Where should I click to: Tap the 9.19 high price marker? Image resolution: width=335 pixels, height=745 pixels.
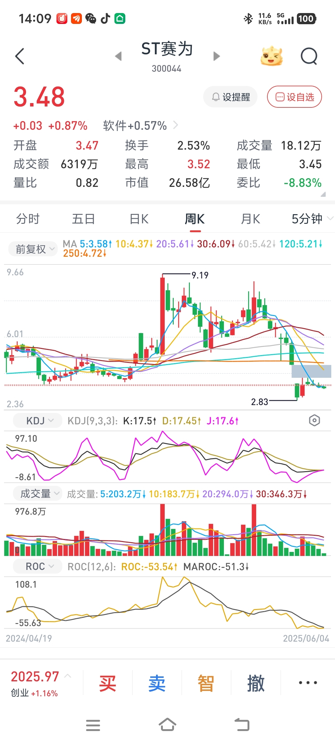[200, 275]
